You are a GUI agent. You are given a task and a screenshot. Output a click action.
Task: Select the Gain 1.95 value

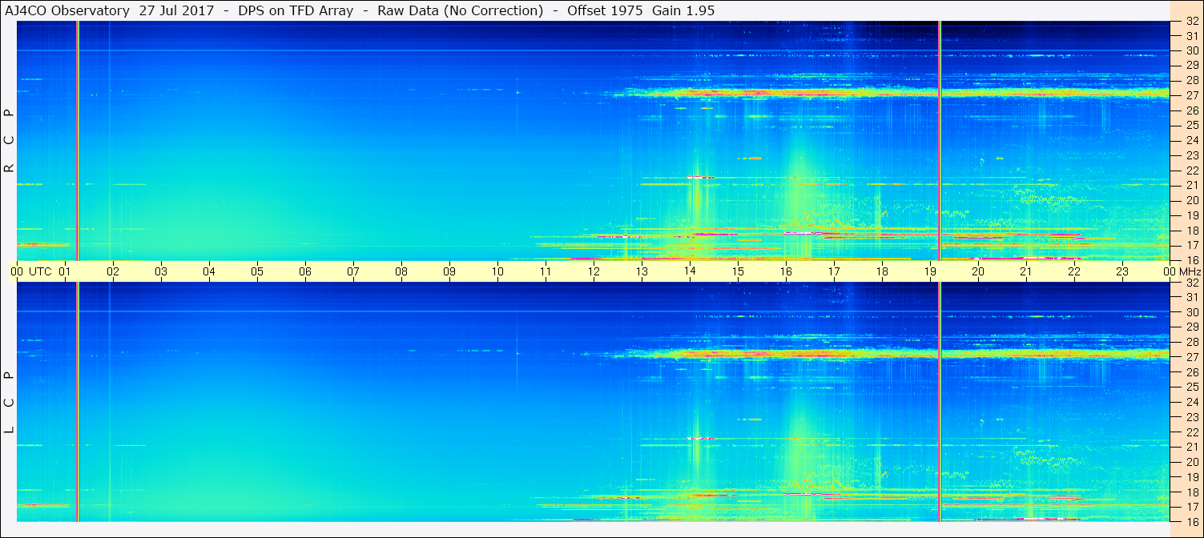pyautogui.click(x=683, y=10)
